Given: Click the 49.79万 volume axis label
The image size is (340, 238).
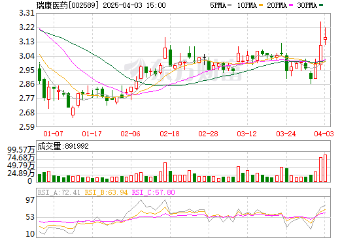Looking at the screenshot, I should point(21,166).
